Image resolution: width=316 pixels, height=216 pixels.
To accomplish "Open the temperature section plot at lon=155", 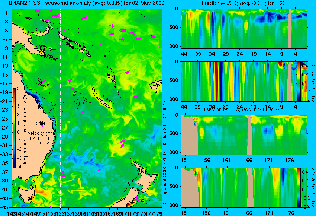I will tap(244, 28).
